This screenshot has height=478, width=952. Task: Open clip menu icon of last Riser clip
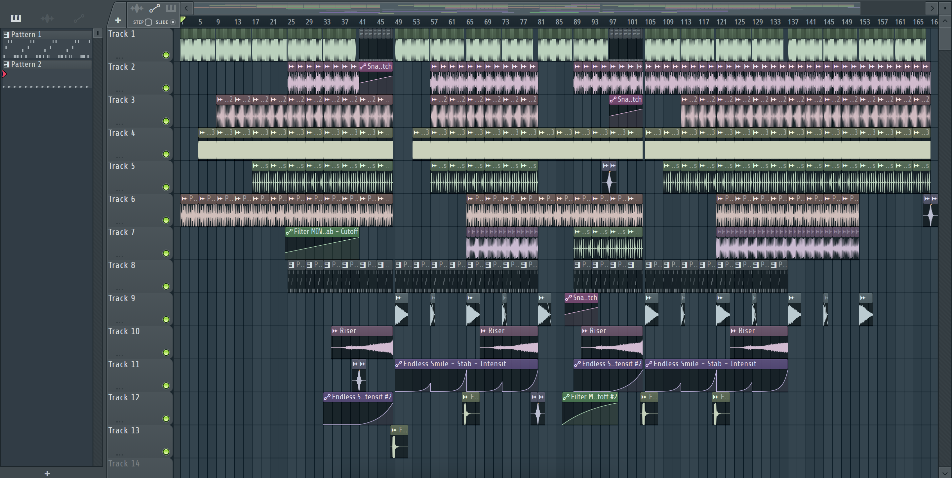734,331
